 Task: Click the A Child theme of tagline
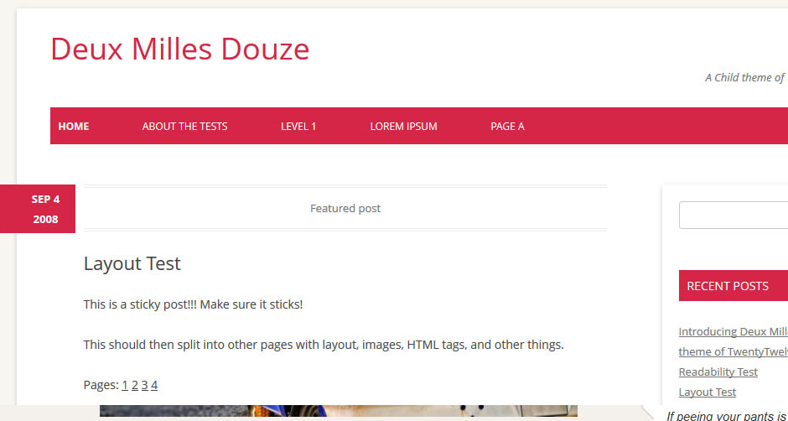[x=746, y=77]
